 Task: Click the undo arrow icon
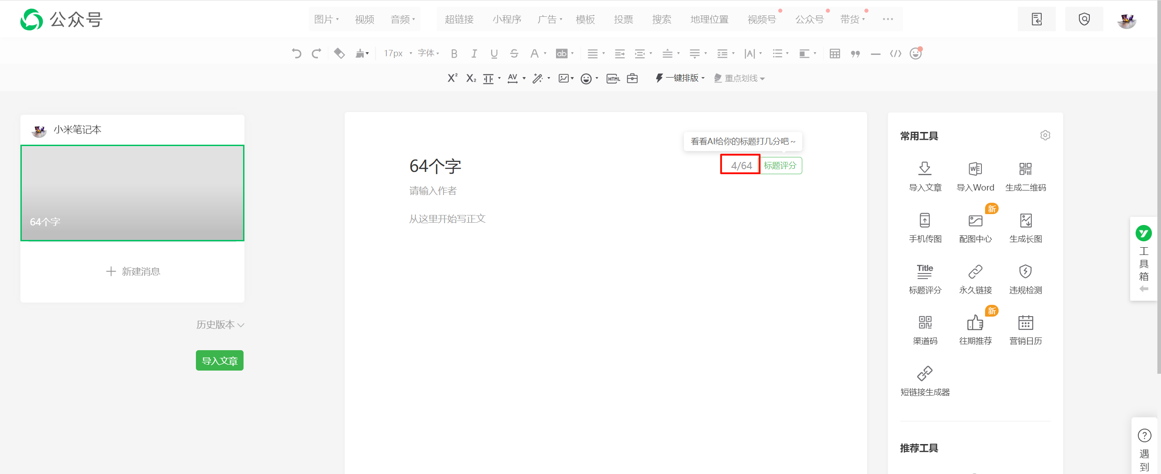tap(297, 54)
